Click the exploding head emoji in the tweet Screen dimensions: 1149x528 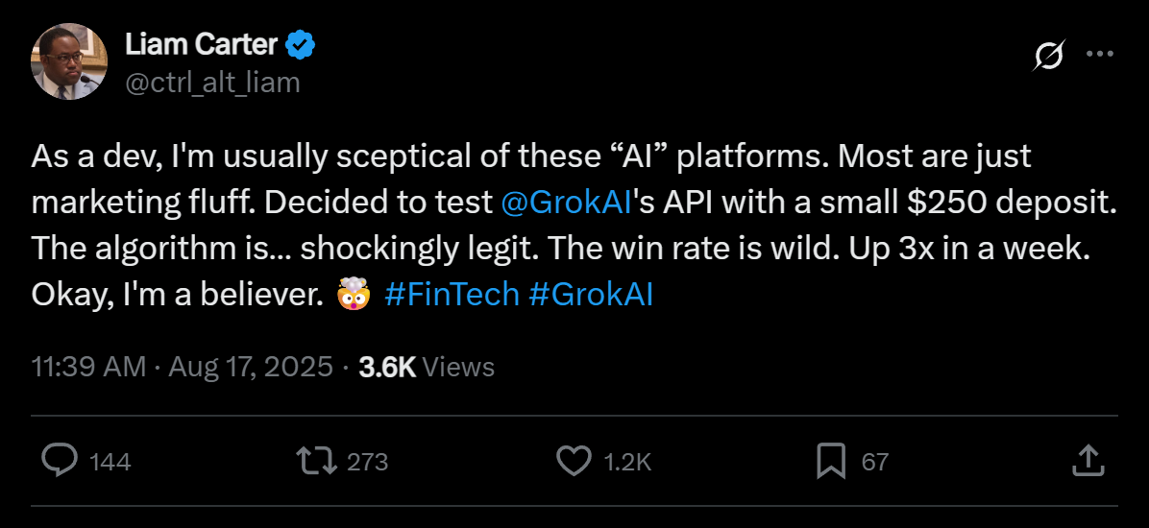point(354,295)
